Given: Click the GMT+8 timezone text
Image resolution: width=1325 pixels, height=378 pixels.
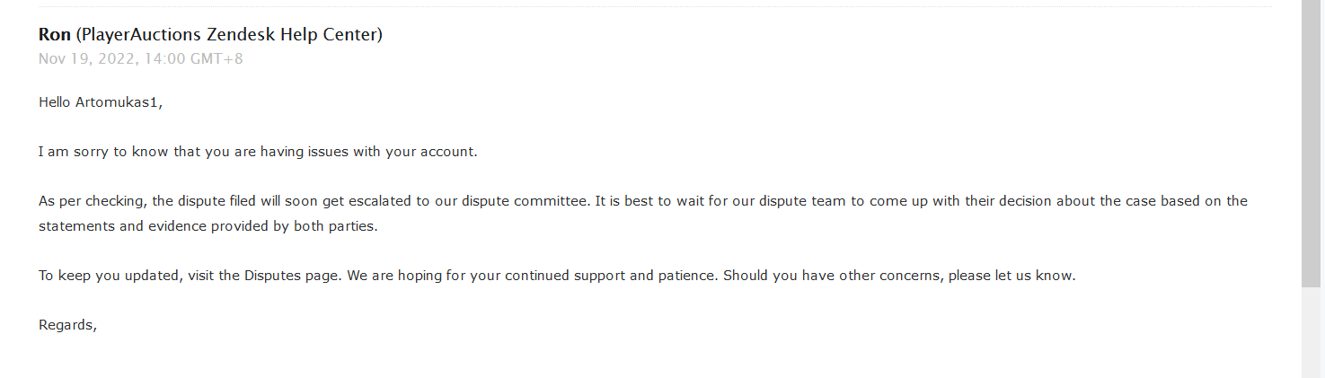Looking at the screenshot, I should coord(219,59).
